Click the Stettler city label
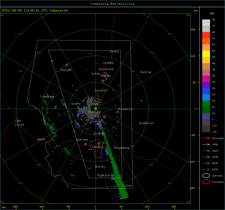 pyautogui.click(x=146, y=72)
